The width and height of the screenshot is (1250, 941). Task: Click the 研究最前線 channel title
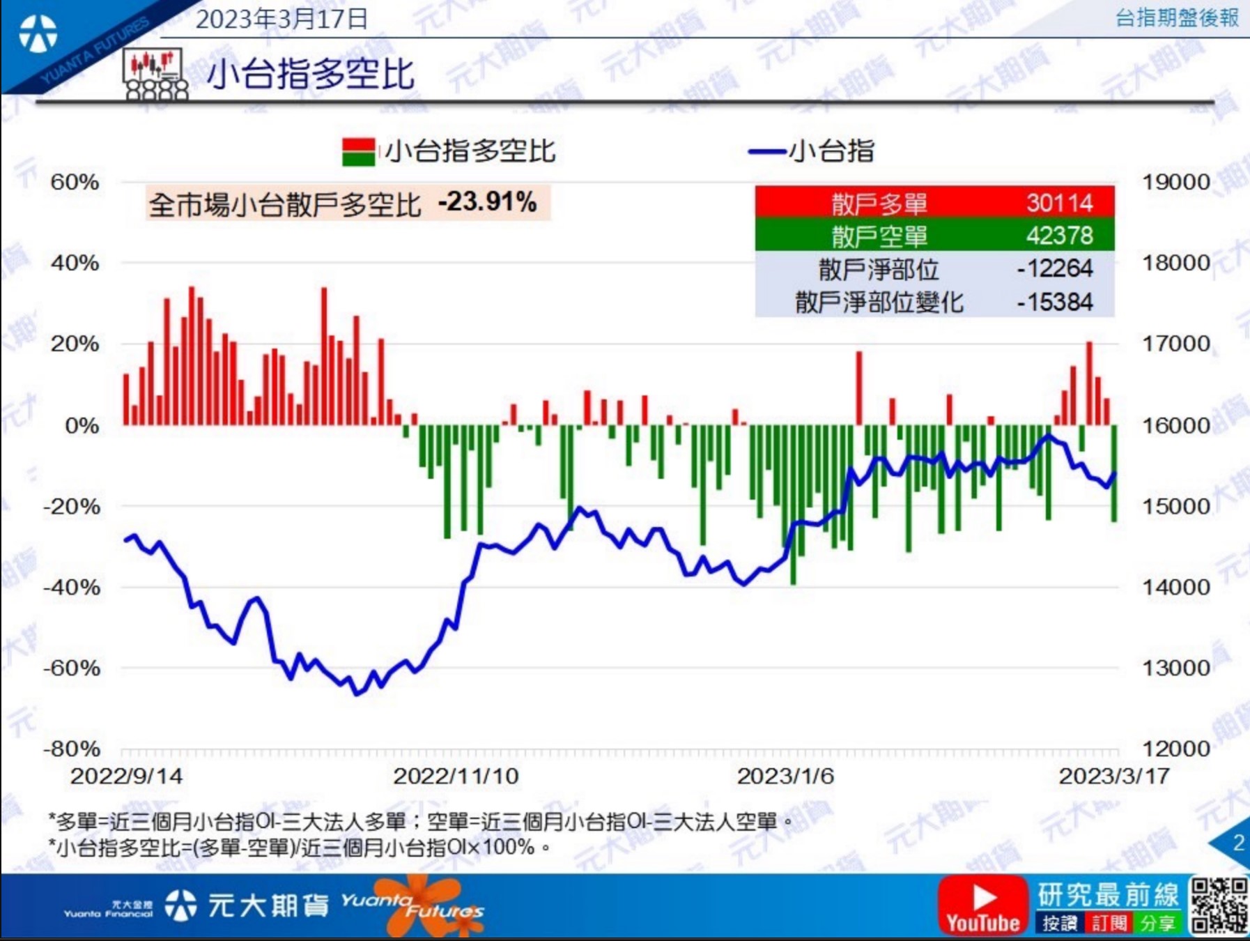click(x=1107, y=895)
